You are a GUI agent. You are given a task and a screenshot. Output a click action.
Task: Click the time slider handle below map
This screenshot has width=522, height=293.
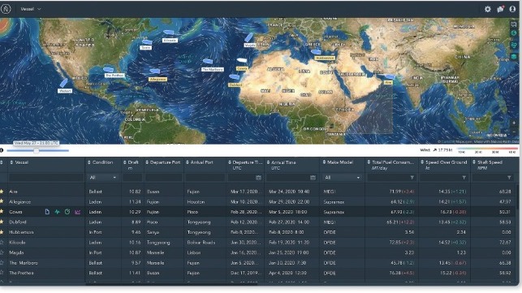click(x=36, y=150)
